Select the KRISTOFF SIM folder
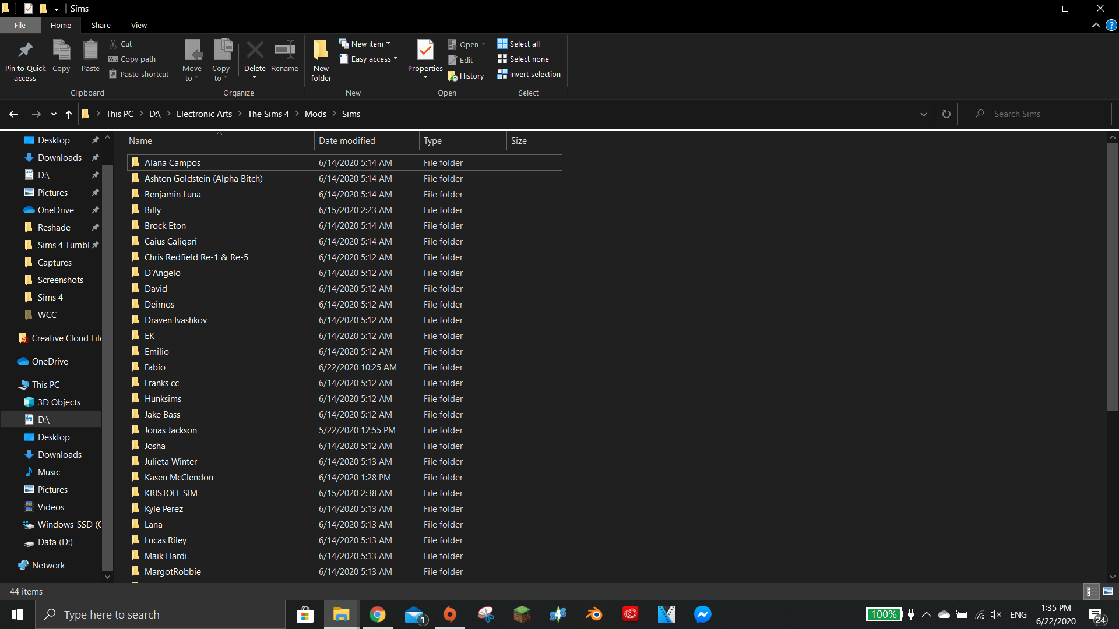 pyautogui.click(x=344, y=493)
